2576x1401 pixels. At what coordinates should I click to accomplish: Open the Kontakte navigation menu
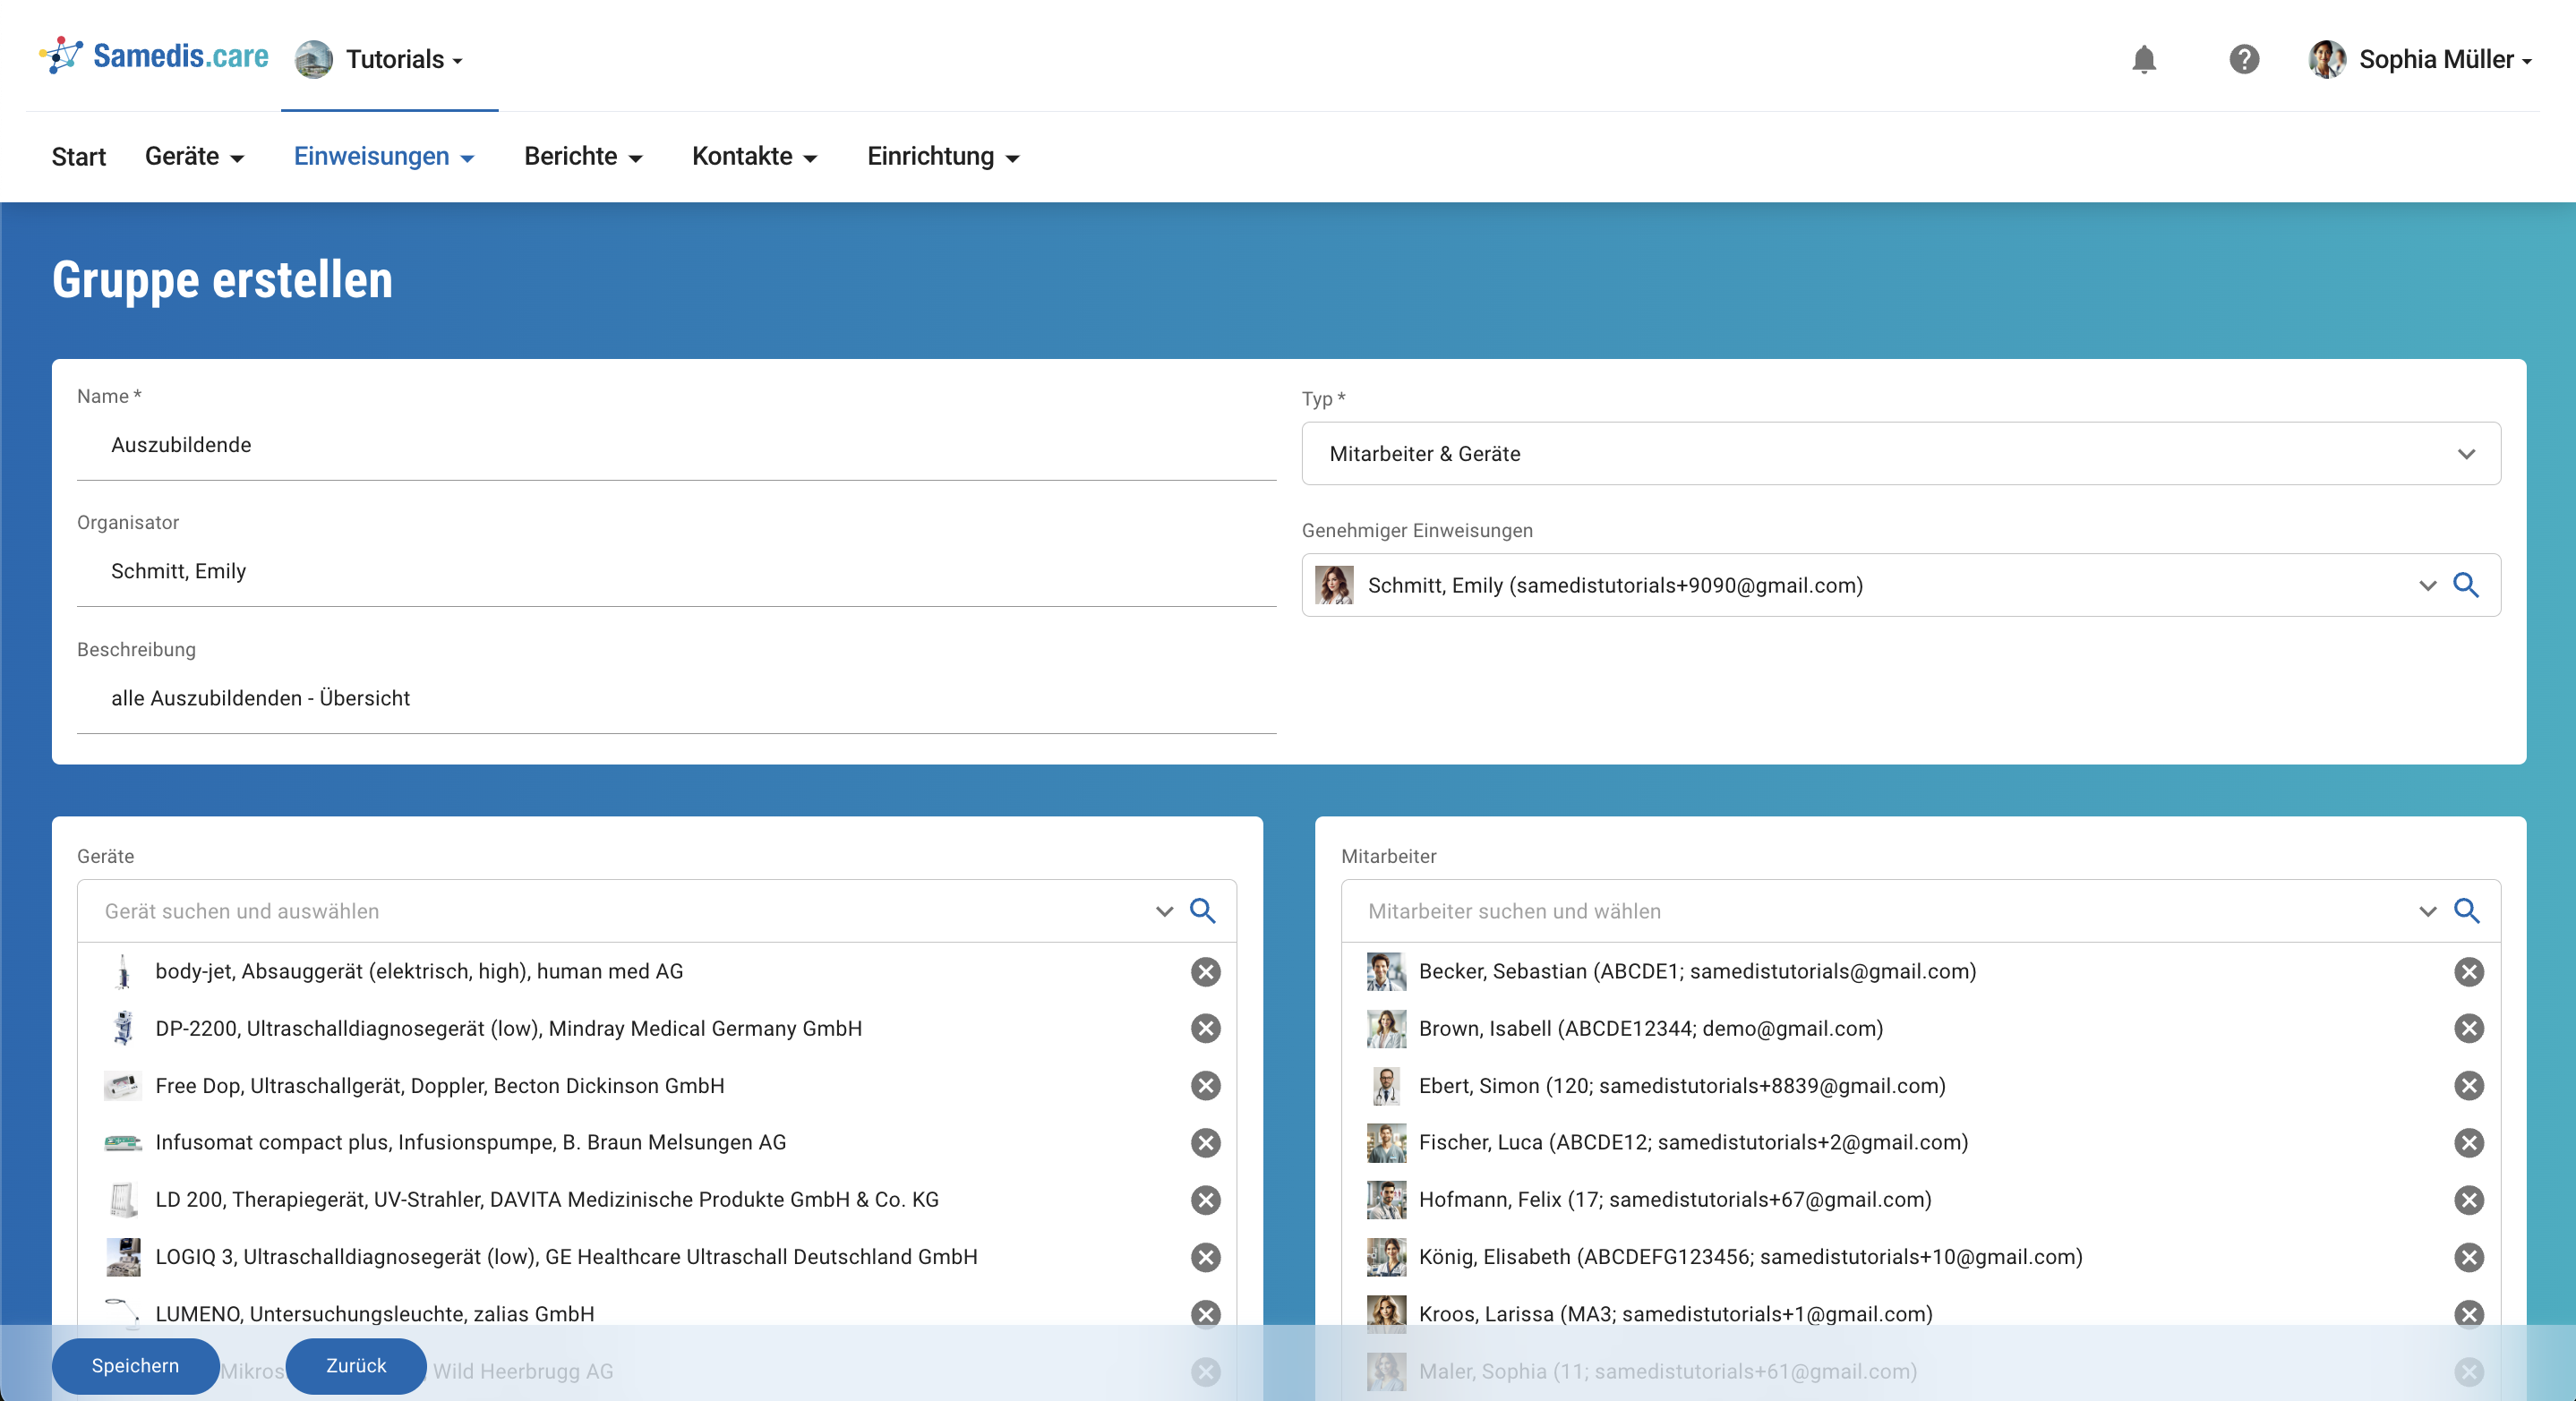click(x=755, y=157)
